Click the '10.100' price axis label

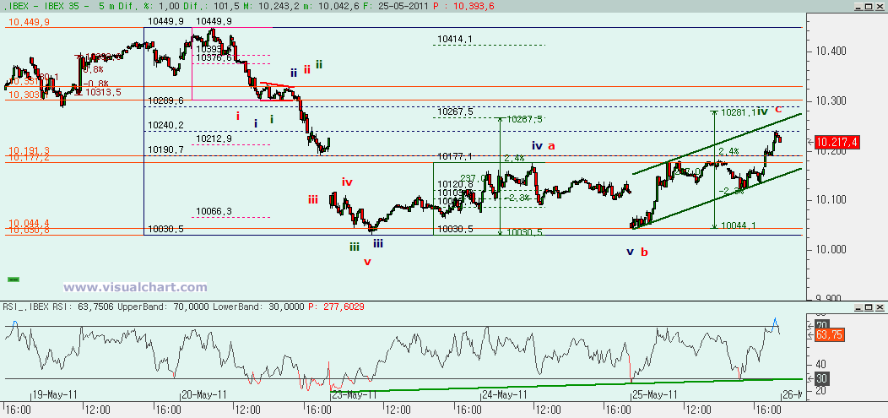(830, 199)
